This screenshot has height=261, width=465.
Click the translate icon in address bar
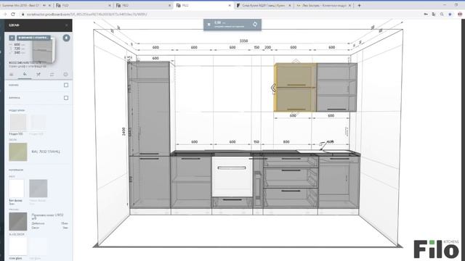click(434, 14)
